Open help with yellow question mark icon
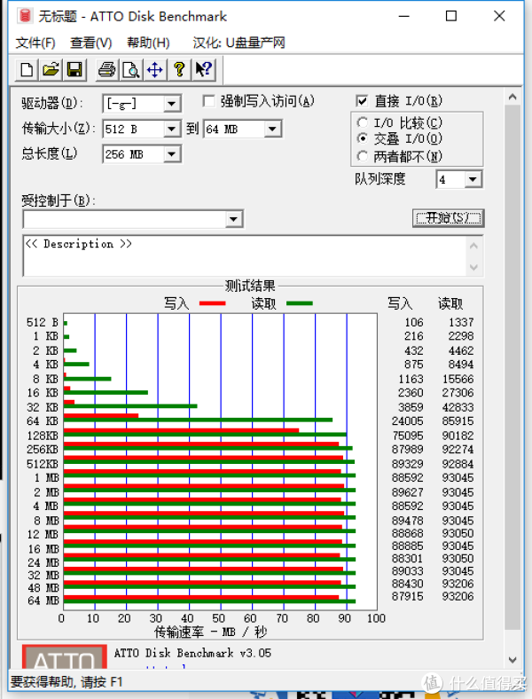The image size is (532, 699). [x=179, y=70]
